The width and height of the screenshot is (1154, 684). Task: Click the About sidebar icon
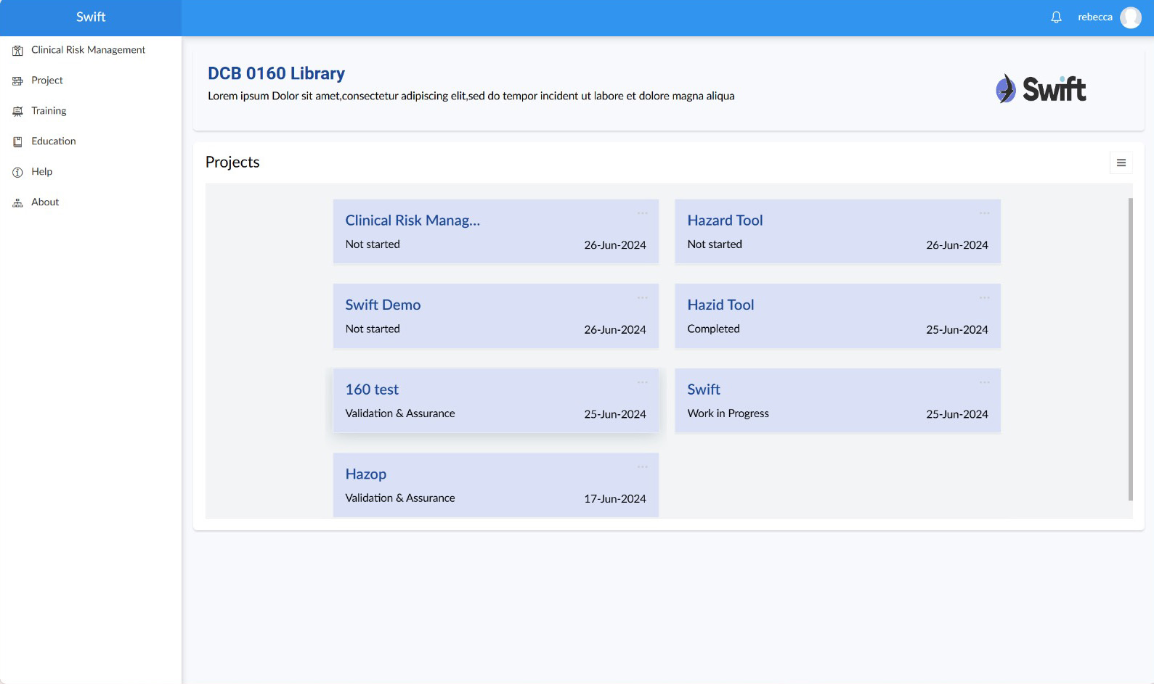point(17,202)
